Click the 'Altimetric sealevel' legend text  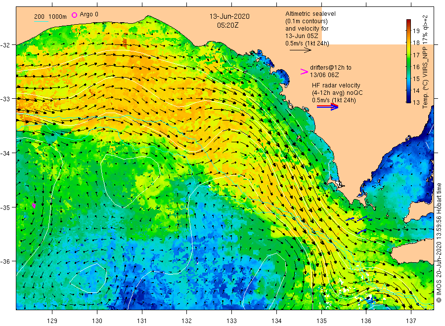[x=311, y=14]
